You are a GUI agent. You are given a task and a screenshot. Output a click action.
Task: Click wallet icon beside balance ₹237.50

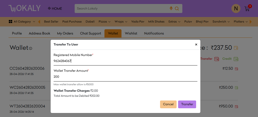point(236,48)
